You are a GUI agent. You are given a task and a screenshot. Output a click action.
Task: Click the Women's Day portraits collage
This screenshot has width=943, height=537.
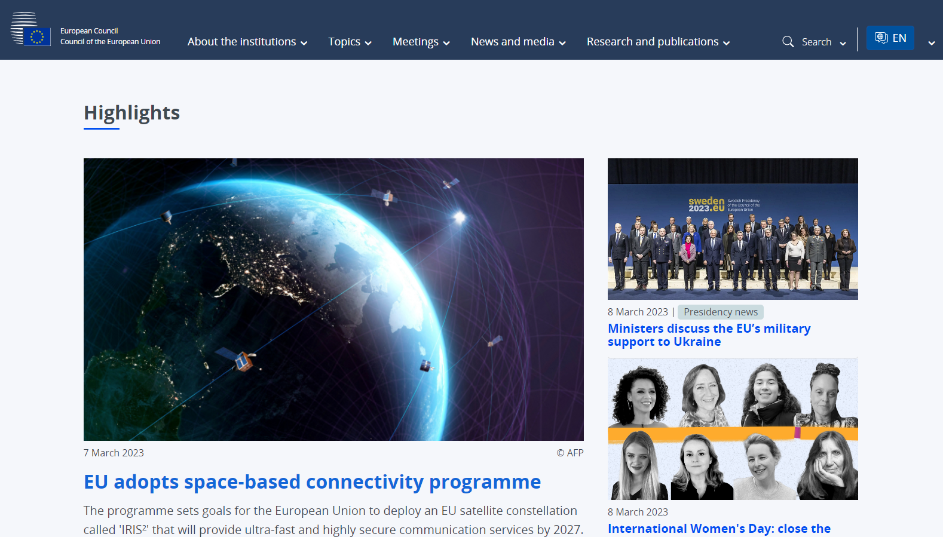click(x=733, y=429)
